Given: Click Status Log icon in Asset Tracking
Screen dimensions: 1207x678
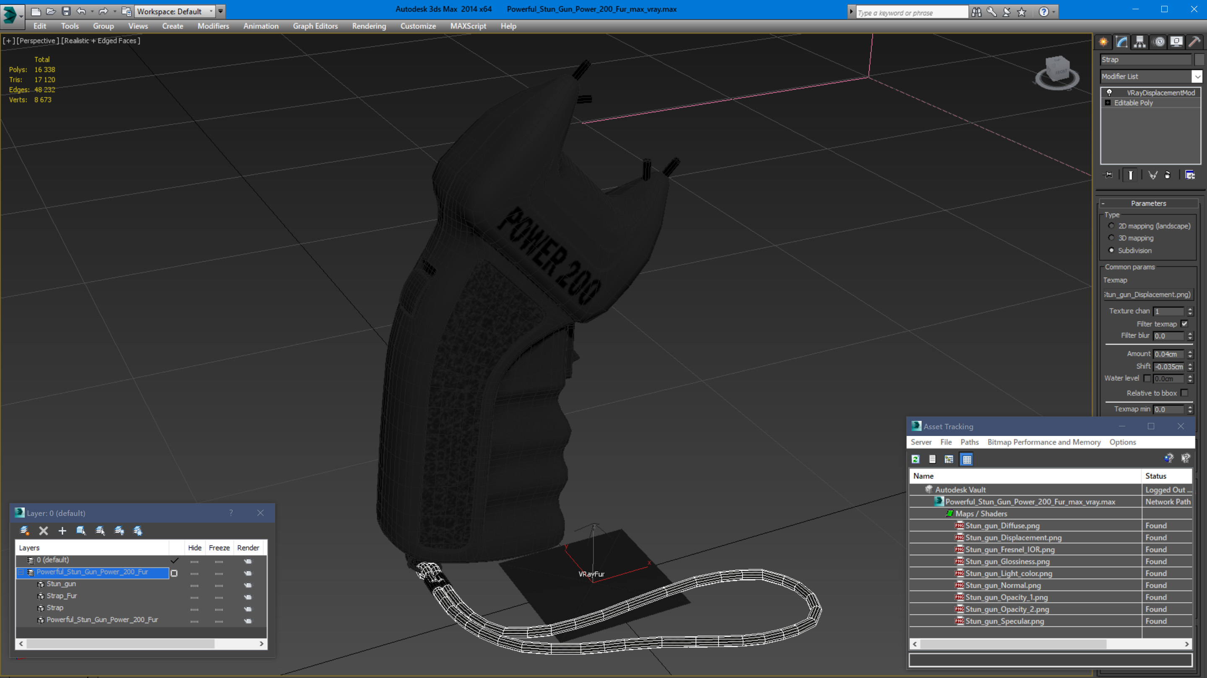Looking at the screenshot, I should (932, 459).
